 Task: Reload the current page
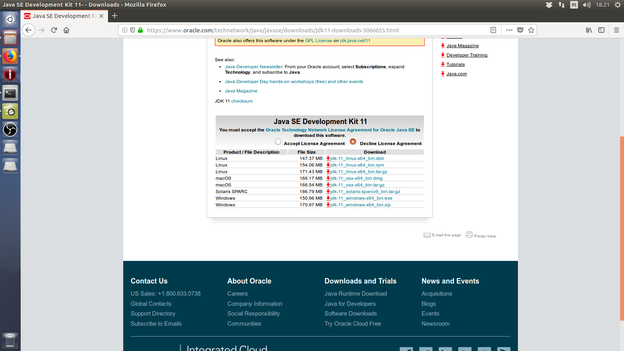point(54,30)
